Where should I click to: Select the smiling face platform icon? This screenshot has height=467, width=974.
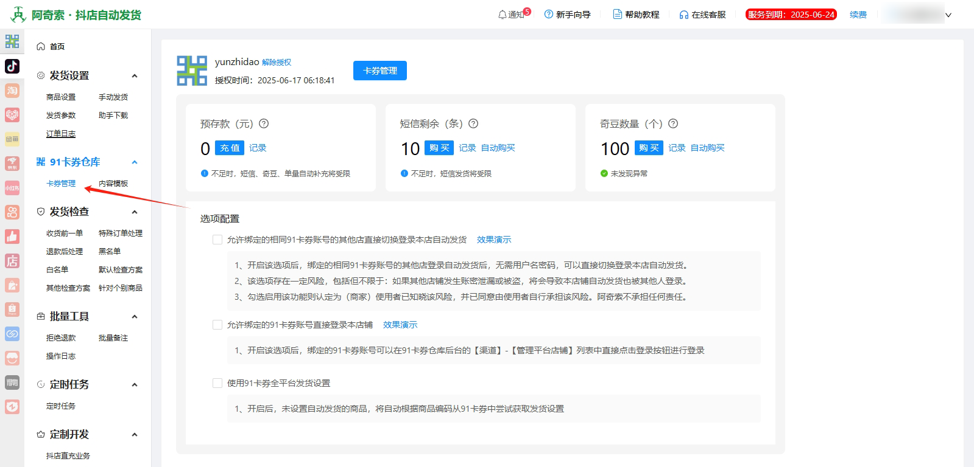click(x=12, y=358)
